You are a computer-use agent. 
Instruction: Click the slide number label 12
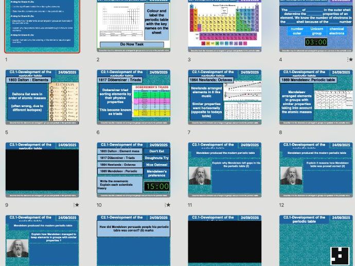[x=281, y=205]
